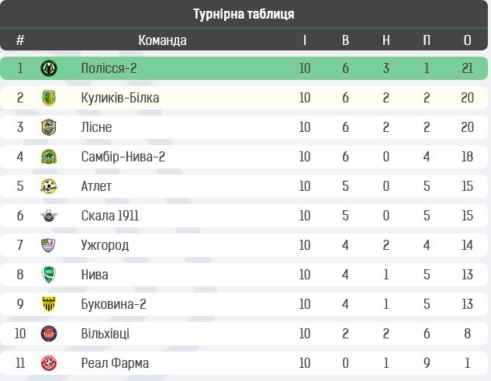This screenshot has height=381, width=491.
Task: Click the Ужгород team shield icon
Action: [49, 245]
